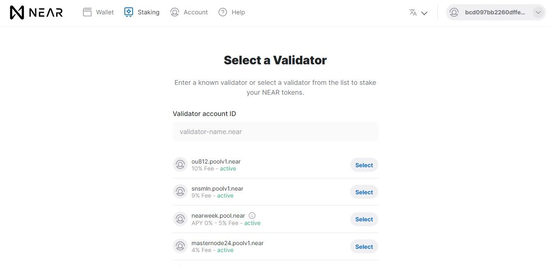The height and width of the screenshot is (266, 551).
Task: Click the ou812.poolv1.near validator avatar icon
Action: pyautogui.click(x=180, y=165)
